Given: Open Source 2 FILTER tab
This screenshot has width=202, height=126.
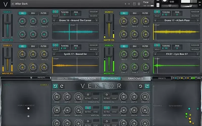Looking at the screenshot, I should [145, 13].
